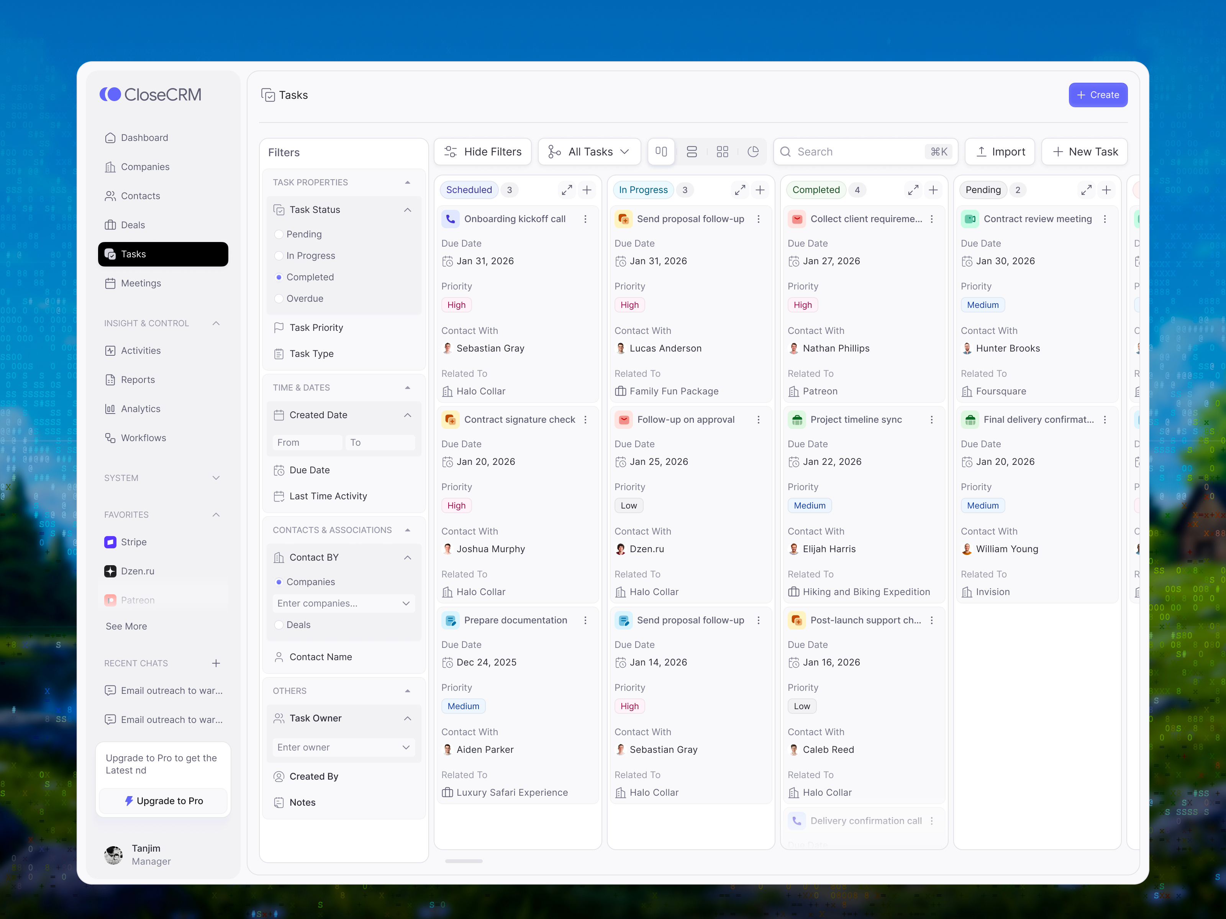Go to Companies in the sidebar
The image size is (1226, 919).
pyautogui.click(x=162, y=167)
